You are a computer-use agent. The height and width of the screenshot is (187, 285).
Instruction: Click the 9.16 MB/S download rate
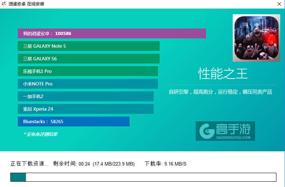tap(175, 164)
